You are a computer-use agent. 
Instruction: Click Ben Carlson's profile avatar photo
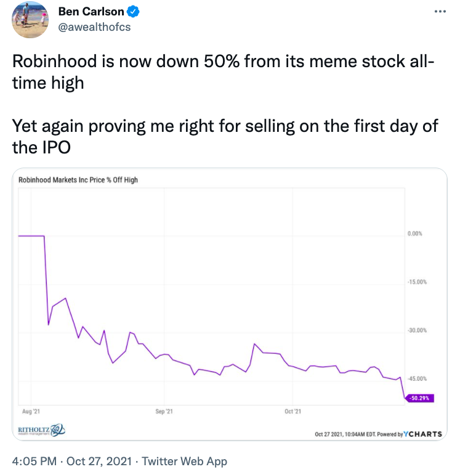[x=30, y=20]
